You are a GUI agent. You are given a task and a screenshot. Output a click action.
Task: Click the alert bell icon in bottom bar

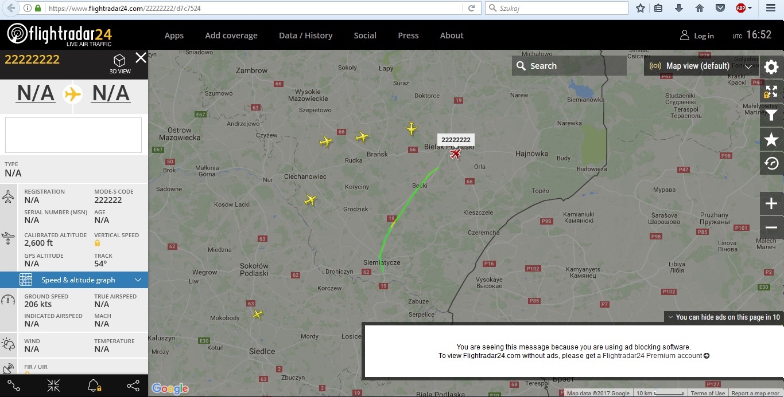94,386
